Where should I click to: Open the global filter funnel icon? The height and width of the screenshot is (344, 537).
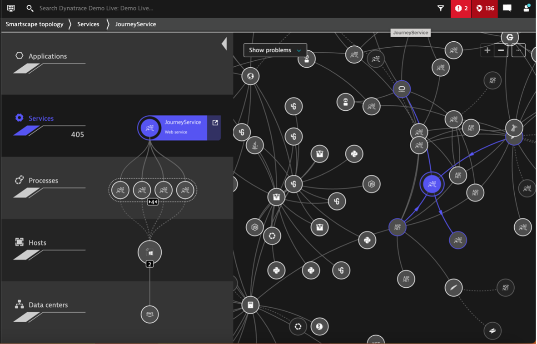click(x=440, y=8)
